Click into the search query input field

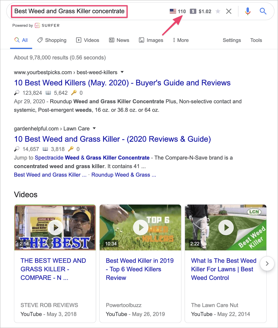tap(69, 11)
